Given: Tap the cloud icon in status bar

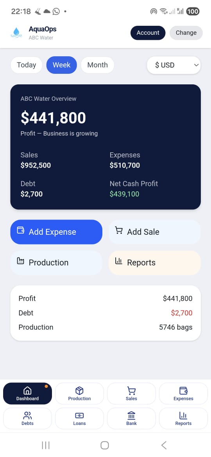Looking at the screenshot, I should point(47,11).
